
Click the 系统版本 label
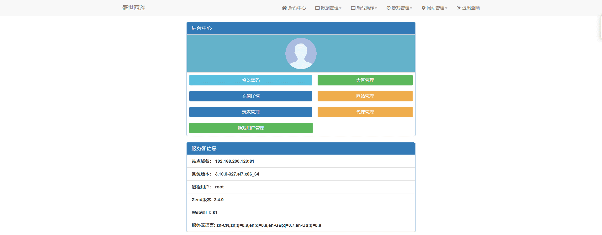(202, 174)
